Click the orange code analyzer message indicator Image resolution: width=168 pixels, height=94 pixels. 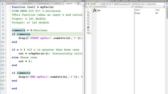[83, 6]
